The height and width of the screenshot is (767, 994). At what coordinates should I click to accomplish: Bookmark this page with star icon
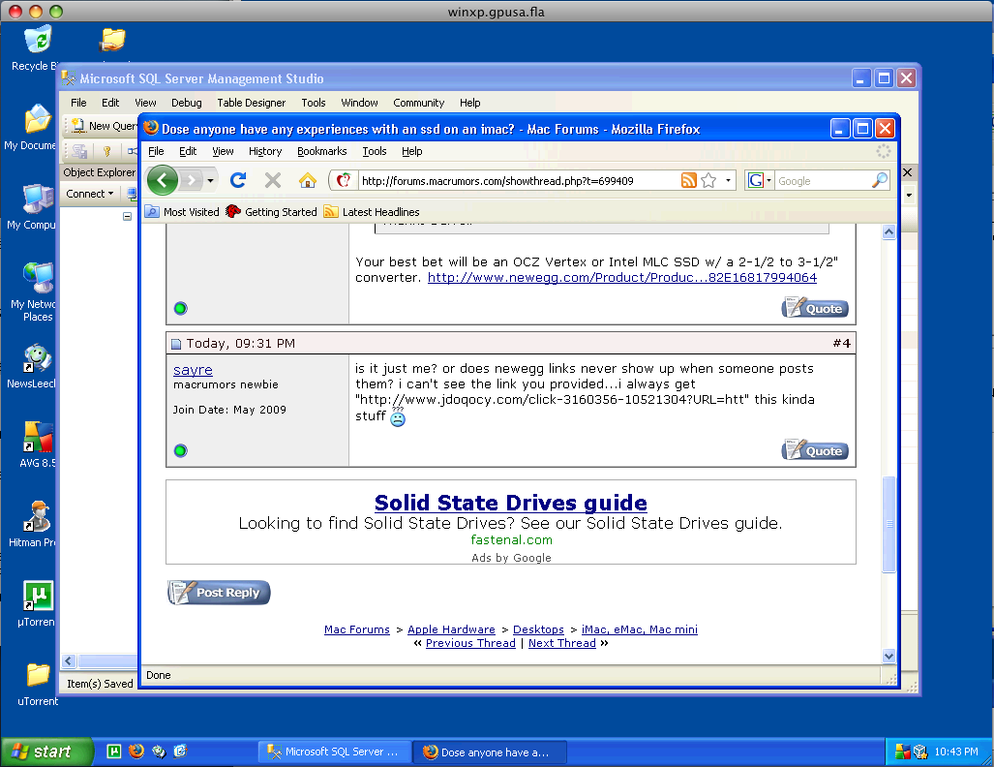(708, 181)
